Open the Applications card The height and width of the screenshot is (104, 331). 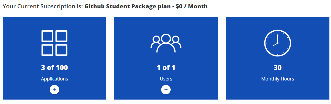(x=54, y=58)
